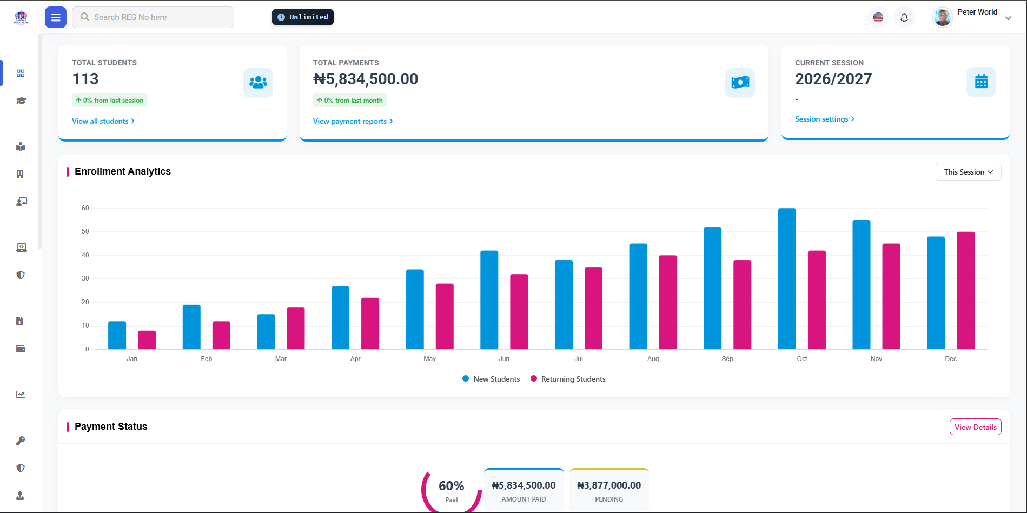The image size is (1027, 513).
Task: Follow the View all students link
Action: click(x=103, y=121)
